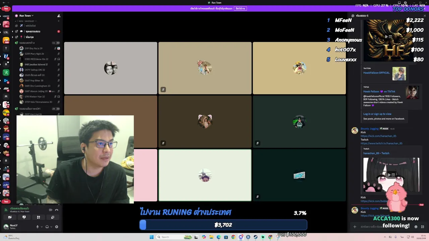Open Steam from the taskbar
Image resolution: width=429 pixels, height=241 pixels.
[x=255, y=237]
